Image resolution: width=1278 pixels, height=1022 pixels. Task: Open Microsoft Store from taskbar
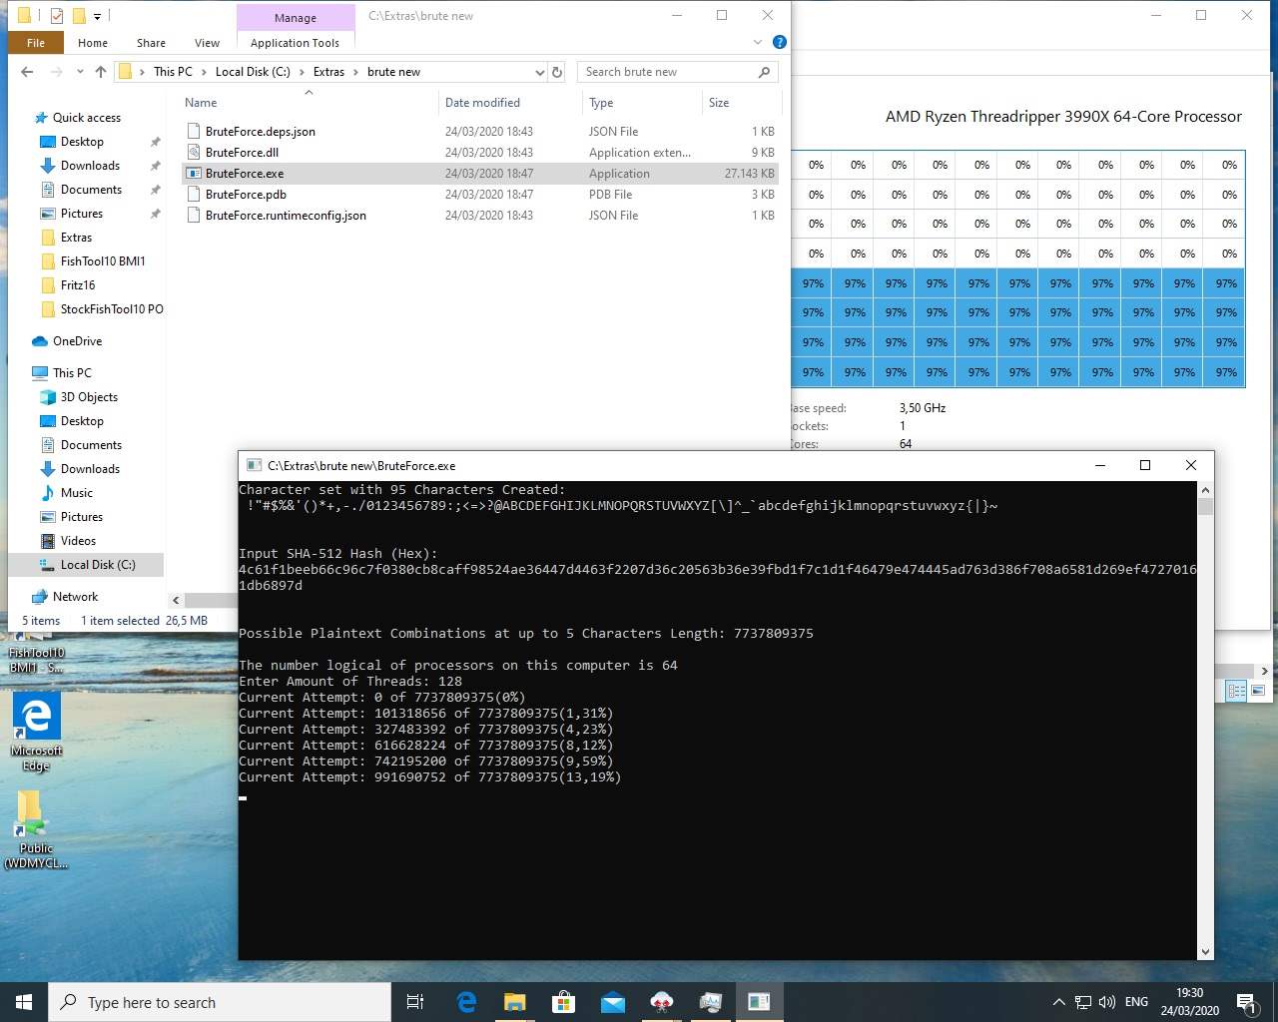pos(563,1001)
